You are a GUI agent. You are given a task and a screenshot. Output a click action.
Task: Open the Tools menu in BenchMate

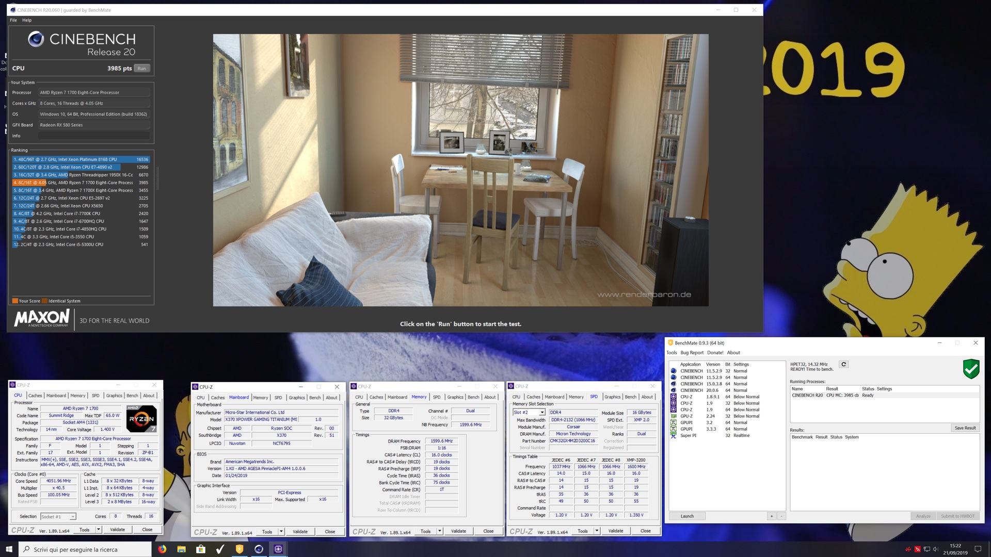pyautogui.click(x=672, y=353)
